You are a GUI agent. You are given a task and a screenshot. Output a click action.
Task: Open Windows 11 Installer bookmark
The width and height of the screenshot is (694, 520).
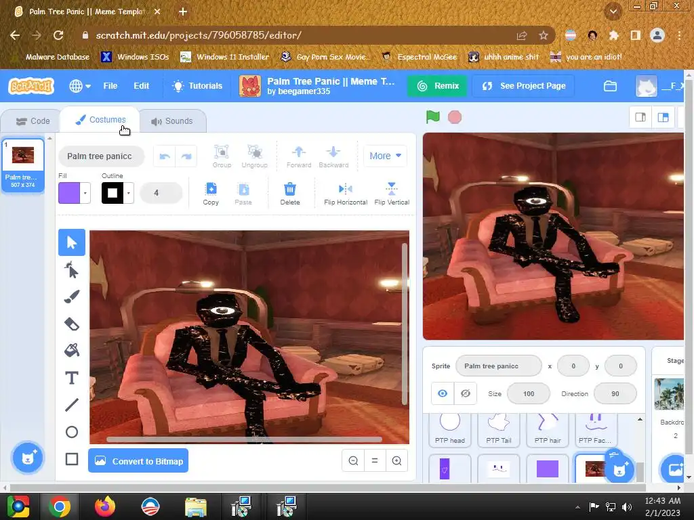click(x=224, y=57)
